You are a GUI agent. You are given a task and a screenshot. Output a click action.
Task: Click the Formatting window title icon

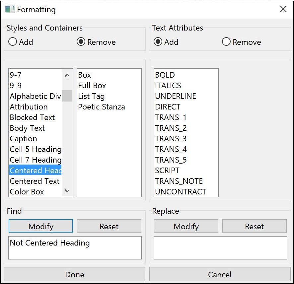click(x=10, y=9)
